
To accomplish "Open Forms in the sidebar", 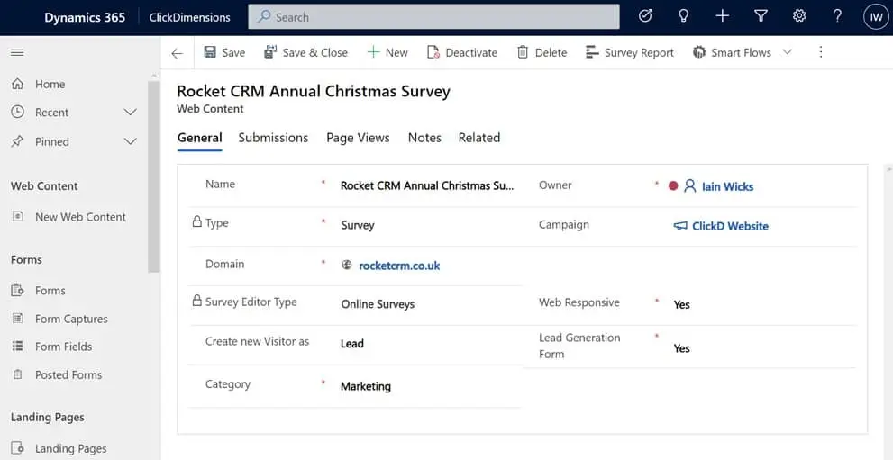I will point(50,291).
